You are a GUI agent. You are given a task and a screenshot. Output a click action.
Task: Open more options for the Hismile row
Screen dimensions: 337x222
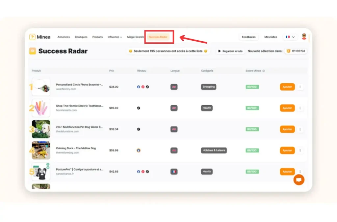pyautogui.click(x=300, y=108)
